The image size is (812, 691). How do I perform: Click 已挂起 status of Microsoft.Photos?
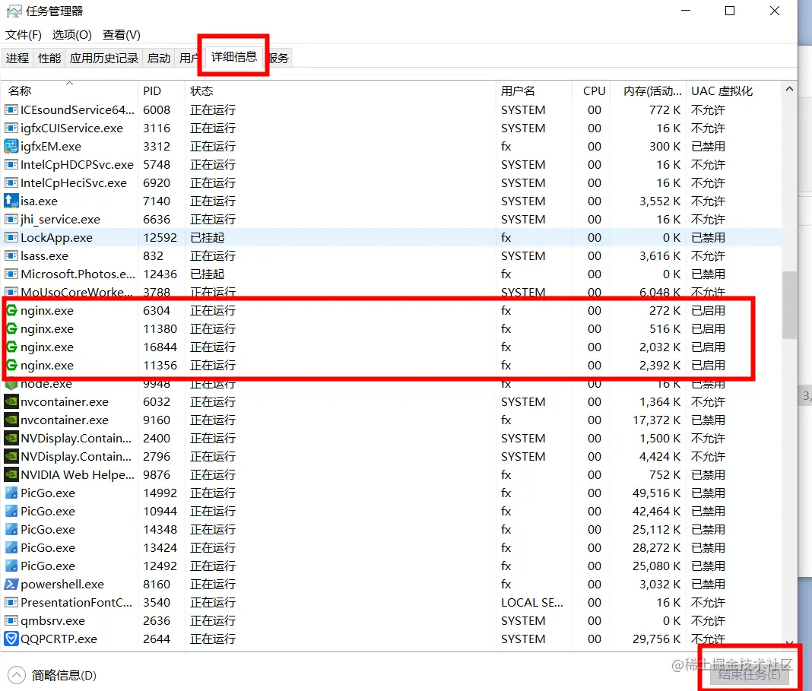click(x=207, y=274)
